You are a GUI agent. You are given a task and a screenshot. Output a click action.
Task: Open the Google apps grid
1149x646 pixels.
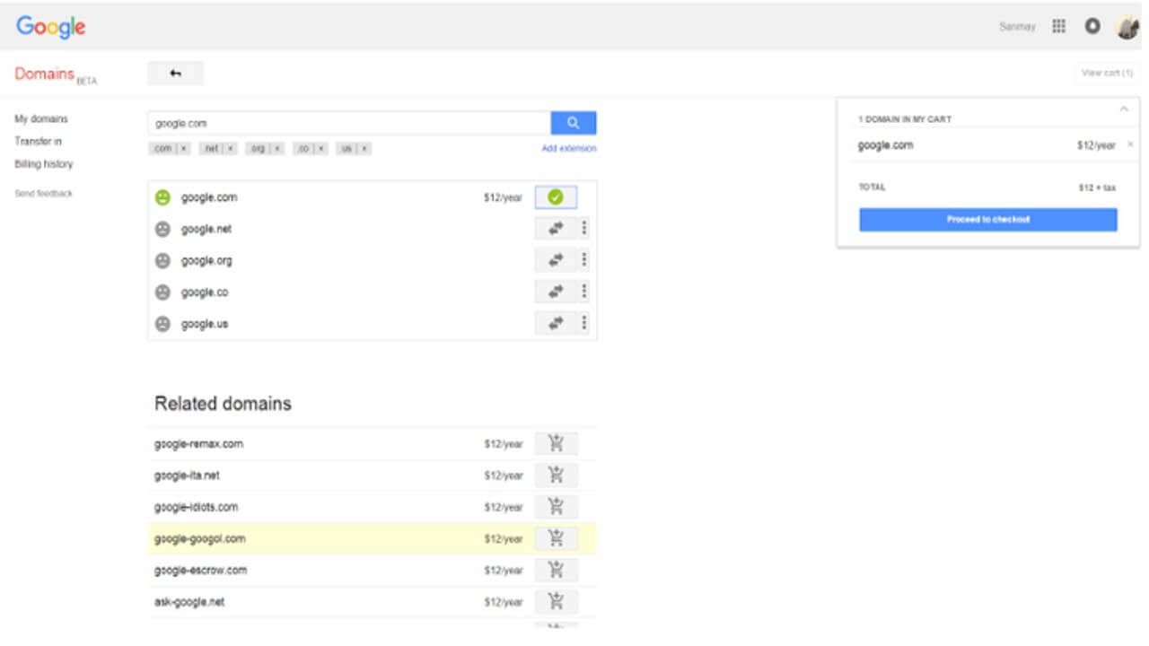[1059, 27]
